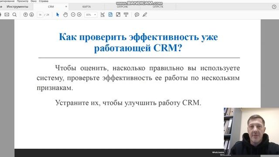Add a sticky note comment
The image size is (279, 157).
click(137, 14)
